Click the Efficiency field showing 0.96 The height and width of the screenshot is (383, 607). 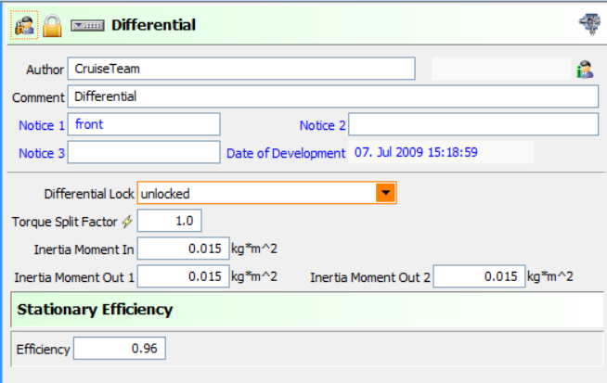[120, 349]
